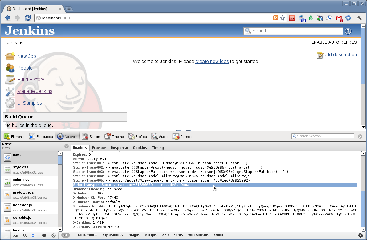Filter network by WebSockets
Viewport: 367px width, 240px height.
tap(199, 235)
